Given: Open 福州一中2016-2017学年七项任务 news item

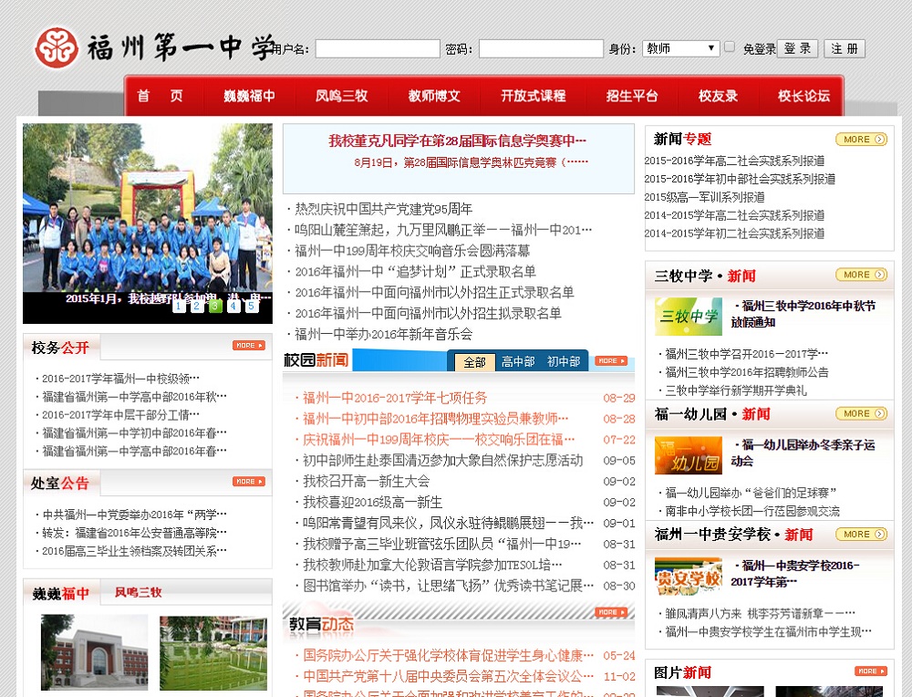Looking at the screenshot, I should [395, 398].
